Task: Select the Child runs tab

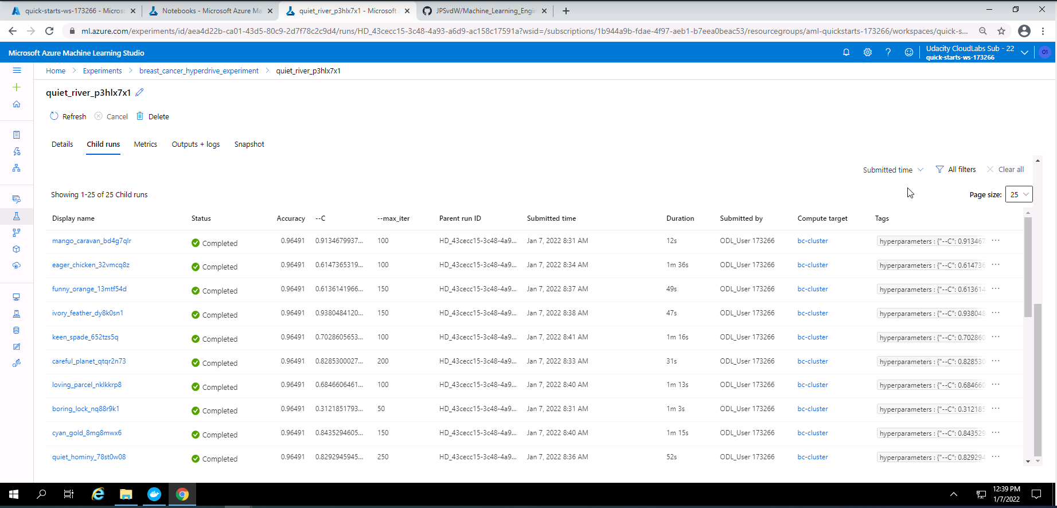Action: pos(103,144)
